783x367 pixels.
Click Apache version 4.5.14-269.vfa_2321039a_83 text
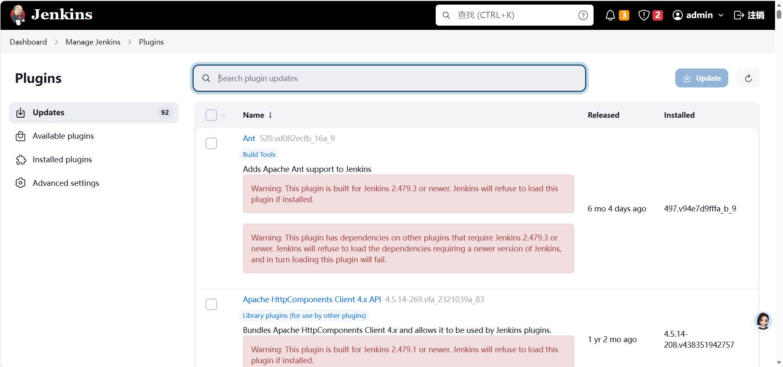434,299
